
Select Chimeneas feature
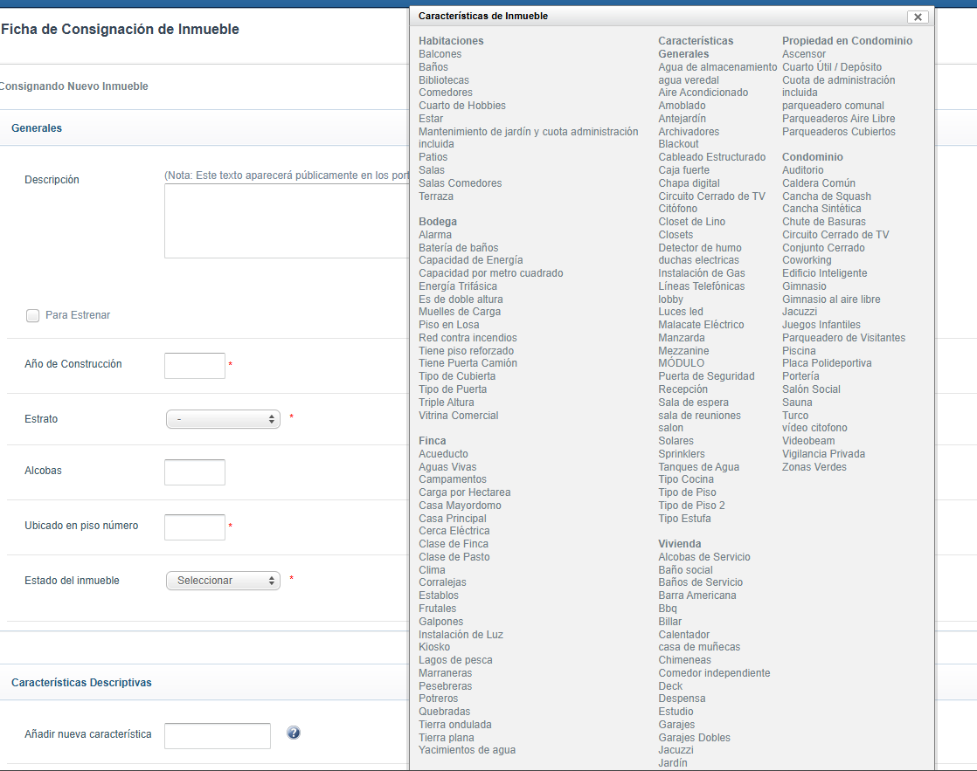(684, 660)
